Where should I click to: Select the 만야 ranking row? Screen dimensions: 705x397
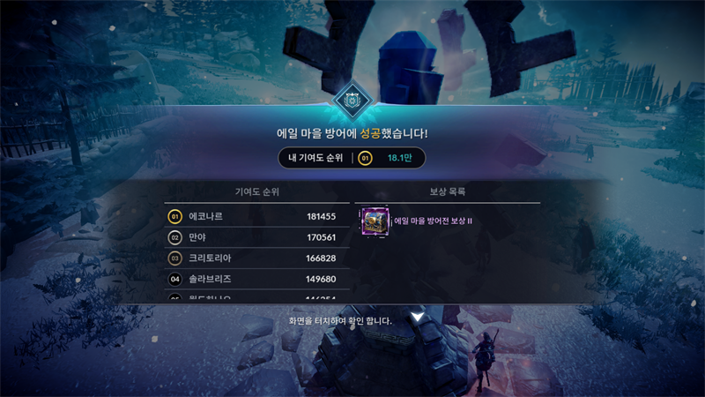pyautogui.click(x=256, y=237)
